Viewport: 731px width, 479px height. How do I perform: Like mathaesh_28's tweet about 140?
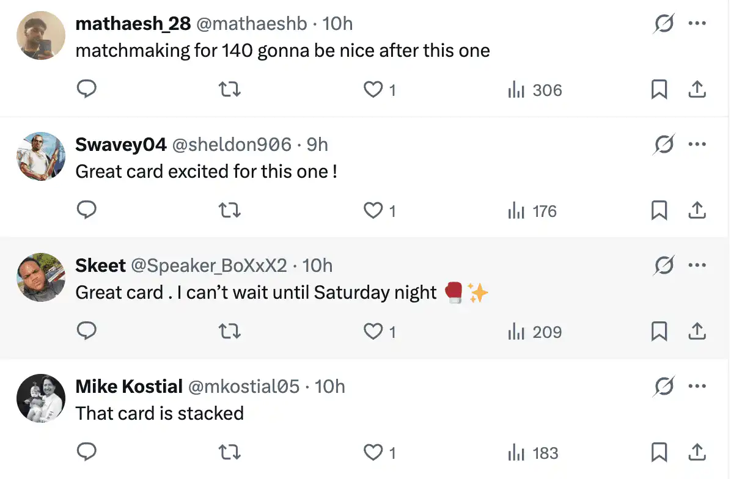pyautogui.click(x=372, y=90)
